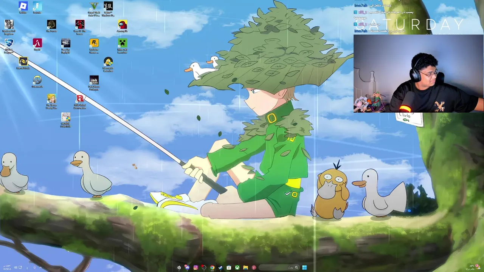The image size is (484, 272).
Task: Open the red FiveM shortcut
Action: (37, 45)
